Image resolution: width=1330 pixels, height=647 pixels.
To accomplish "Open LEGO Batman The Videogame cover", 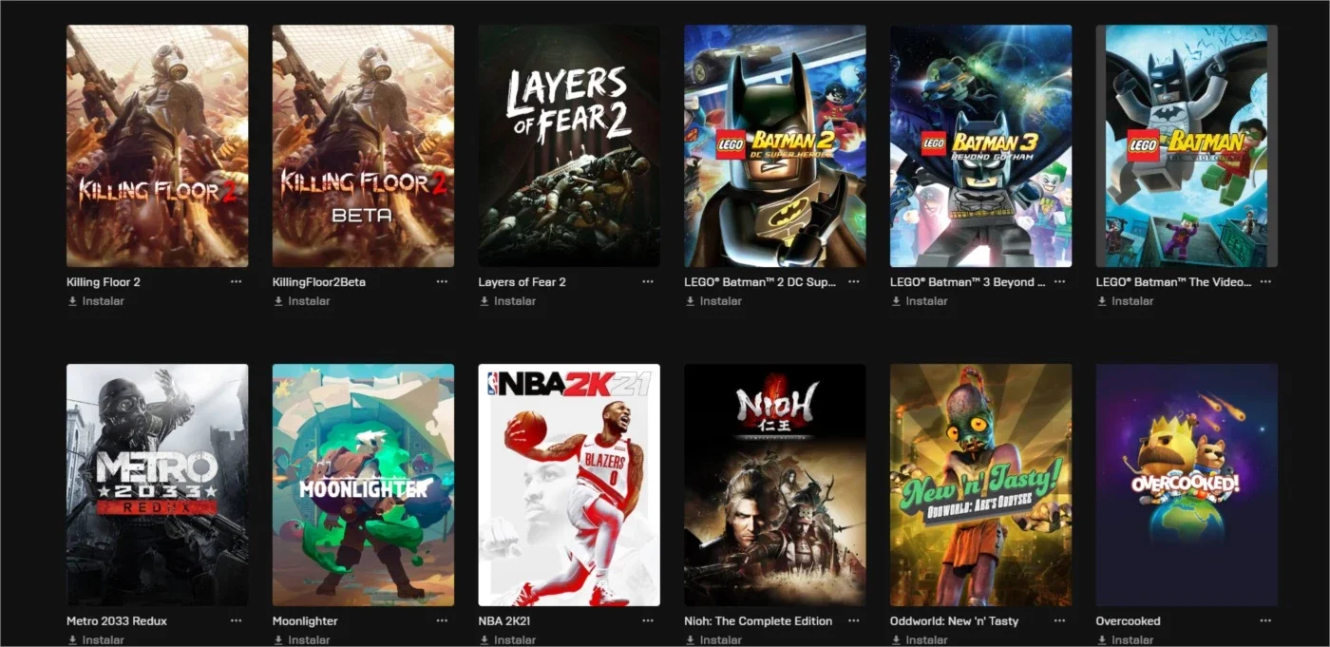I will click(x=1187, y=145).
